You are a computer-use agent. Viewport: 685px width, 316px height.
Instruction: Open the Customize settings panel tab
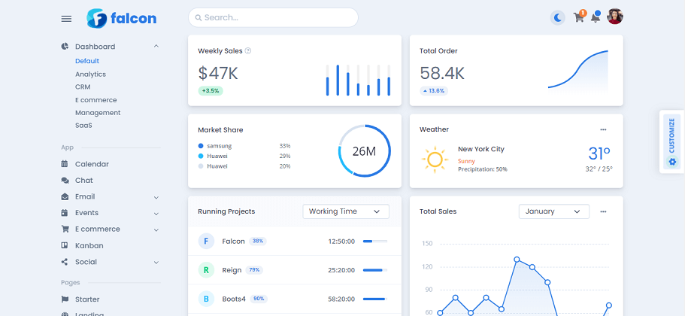(x=672, y=141)
